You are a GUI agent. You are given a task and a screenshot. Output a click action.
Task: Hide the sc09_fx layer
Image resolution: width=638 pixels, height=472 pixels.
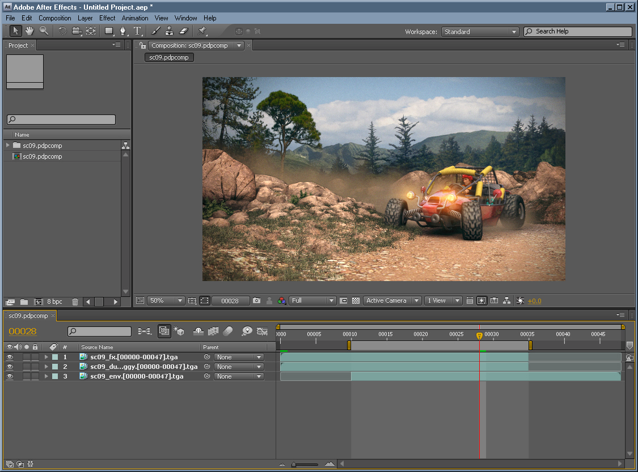tap(10, 357)
